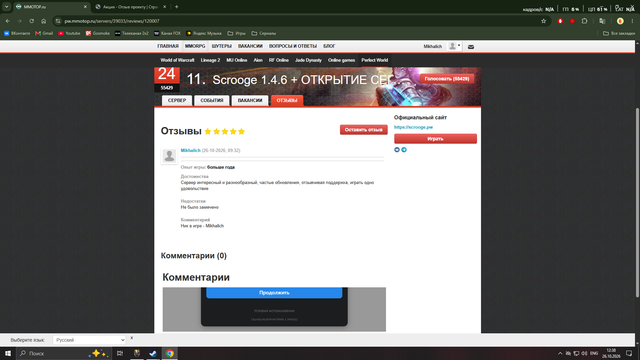Open the messages envelope icon
This screenshot has height=360, width=640.
(471, 47)
